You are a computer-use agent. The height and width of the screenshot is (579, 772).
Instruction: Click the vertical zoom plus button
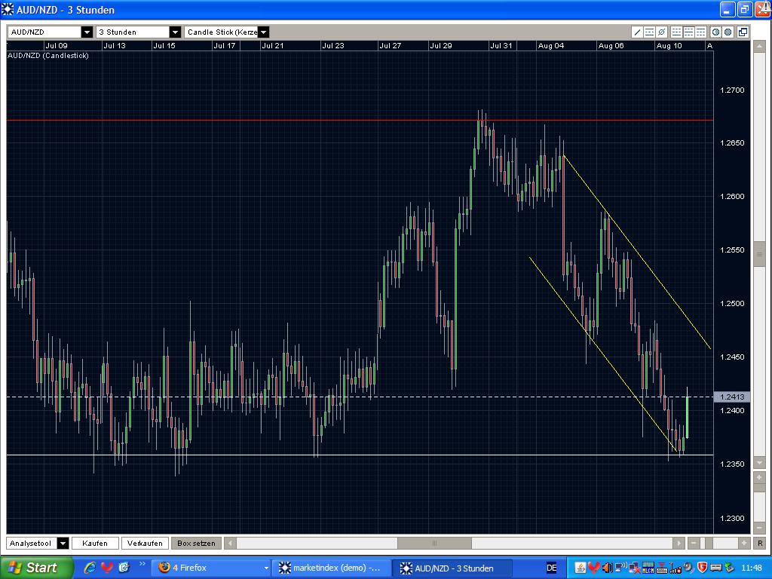click(759, 477)
